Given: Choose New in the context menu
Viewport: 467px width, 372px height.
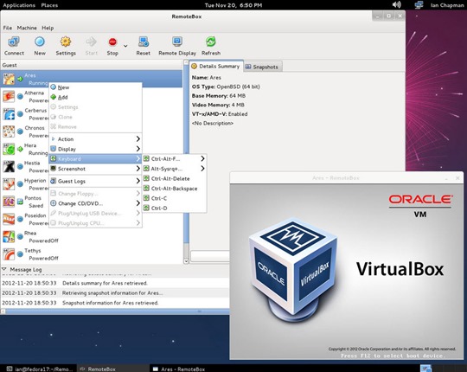Looking at the screenshot, I should 95,87.
